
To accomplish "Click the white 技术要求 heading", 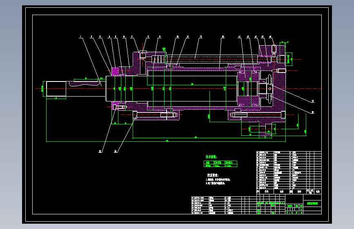I will point(213,175).
